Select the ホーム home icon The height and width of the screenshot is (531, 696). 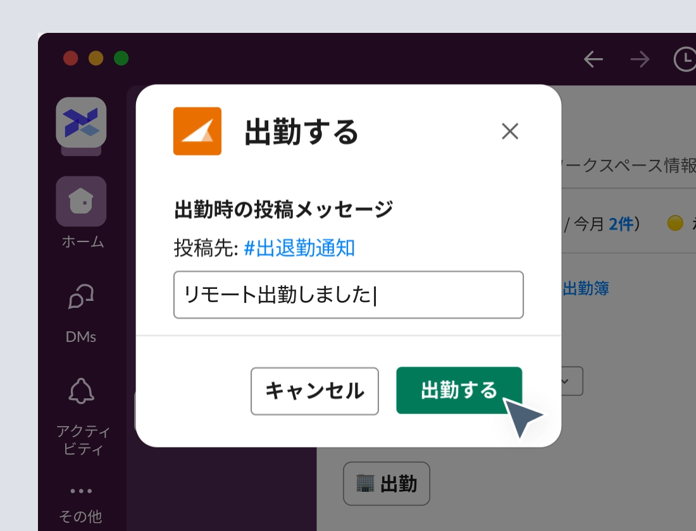[x=81, y=202]
